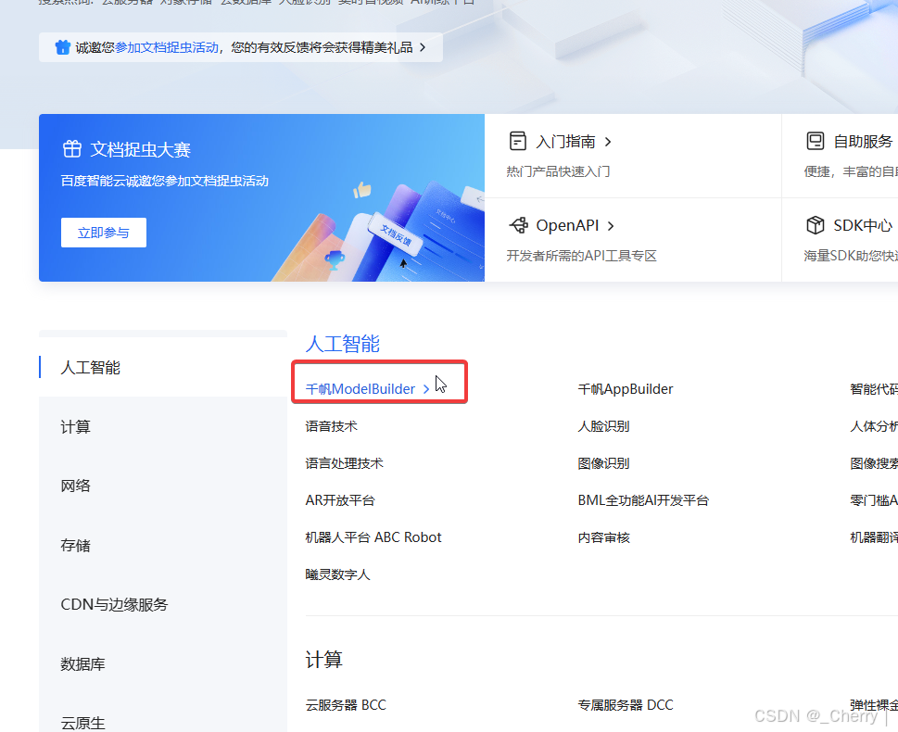Open the OpenAPI section
898x732 pixels.
pyautogui.click(x=567, y=226)
